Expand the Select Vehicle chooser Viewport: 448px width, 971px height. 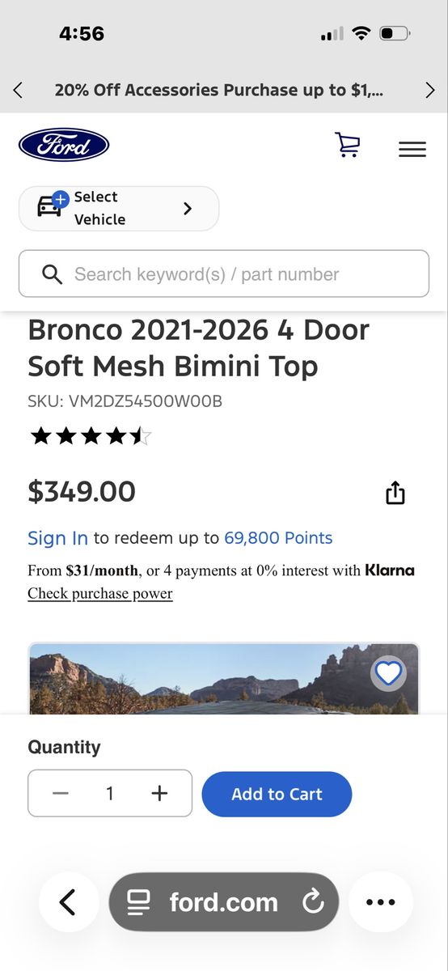click(x=119, y=209)
